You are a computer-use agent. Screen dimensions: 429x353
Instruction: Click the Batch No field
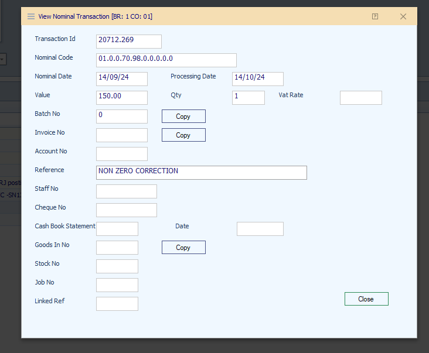pos(122,116)
